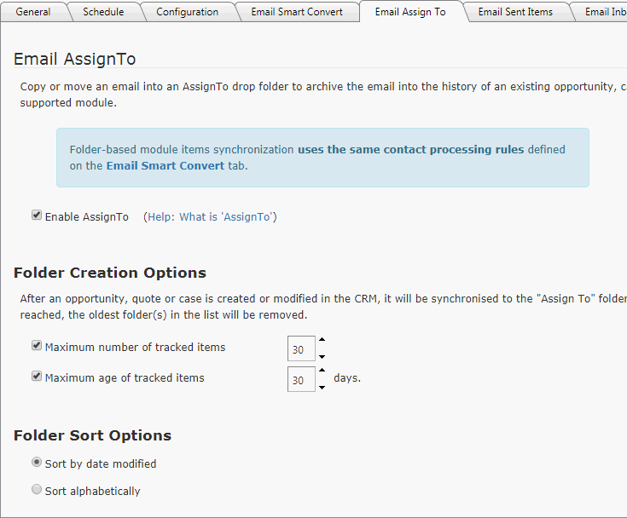
Task: Select the Email Smart Convert tab
Action: (x=297, y=12)
